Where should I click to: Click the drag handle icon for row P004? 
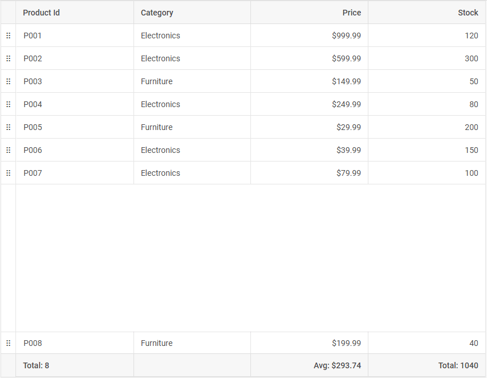8,104
